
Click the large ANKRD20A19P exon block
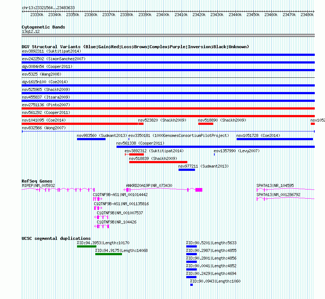pyautogui.click(x=199, y=190)
